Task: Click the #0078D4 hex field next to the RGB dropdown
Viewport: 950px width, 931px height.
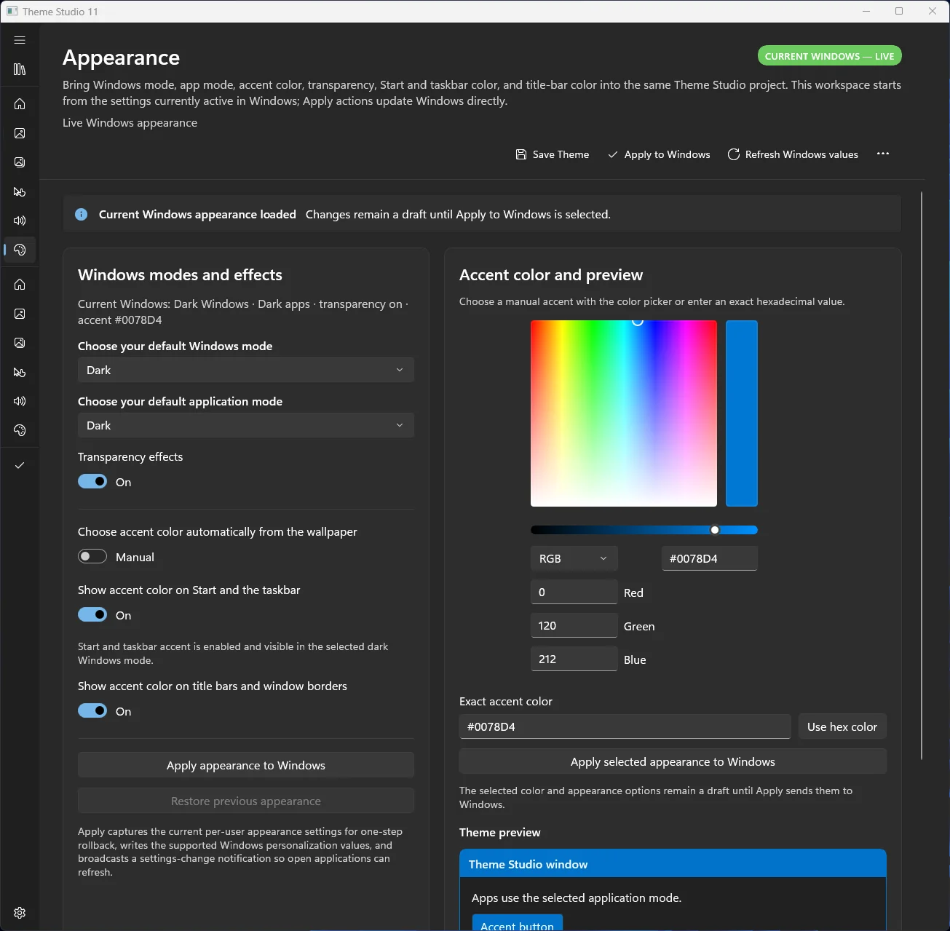Action: [x=710, y=558]
